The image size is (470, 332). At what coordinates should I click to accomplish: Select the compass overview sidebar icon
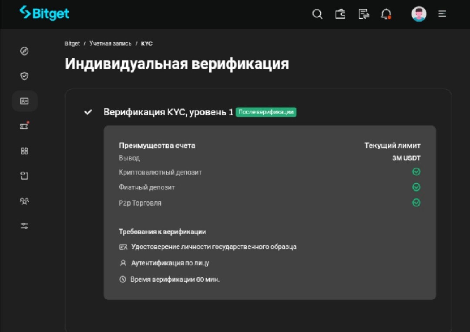point(25,51)
